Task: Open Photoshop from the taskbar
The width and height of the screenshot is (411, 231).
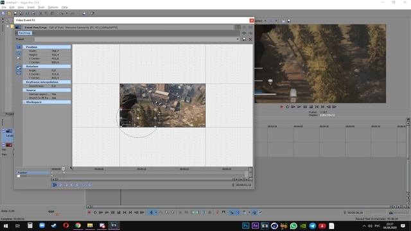Action: pyautogui.click(x=245, y=226)
